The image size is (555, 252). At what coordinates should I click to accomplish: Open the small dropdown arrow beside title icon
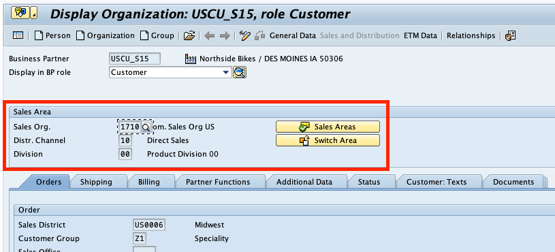point(33,13)
